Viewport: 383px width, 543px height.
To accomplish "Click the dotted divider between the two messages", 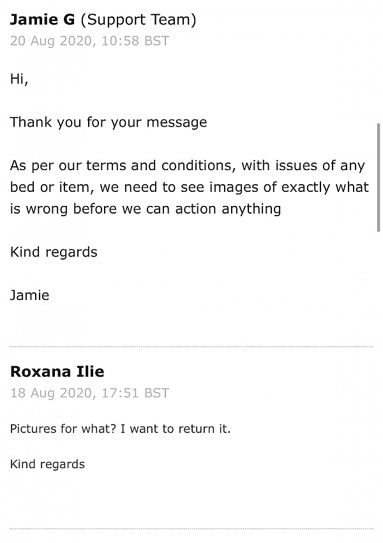I will click(x=191, y=347).
